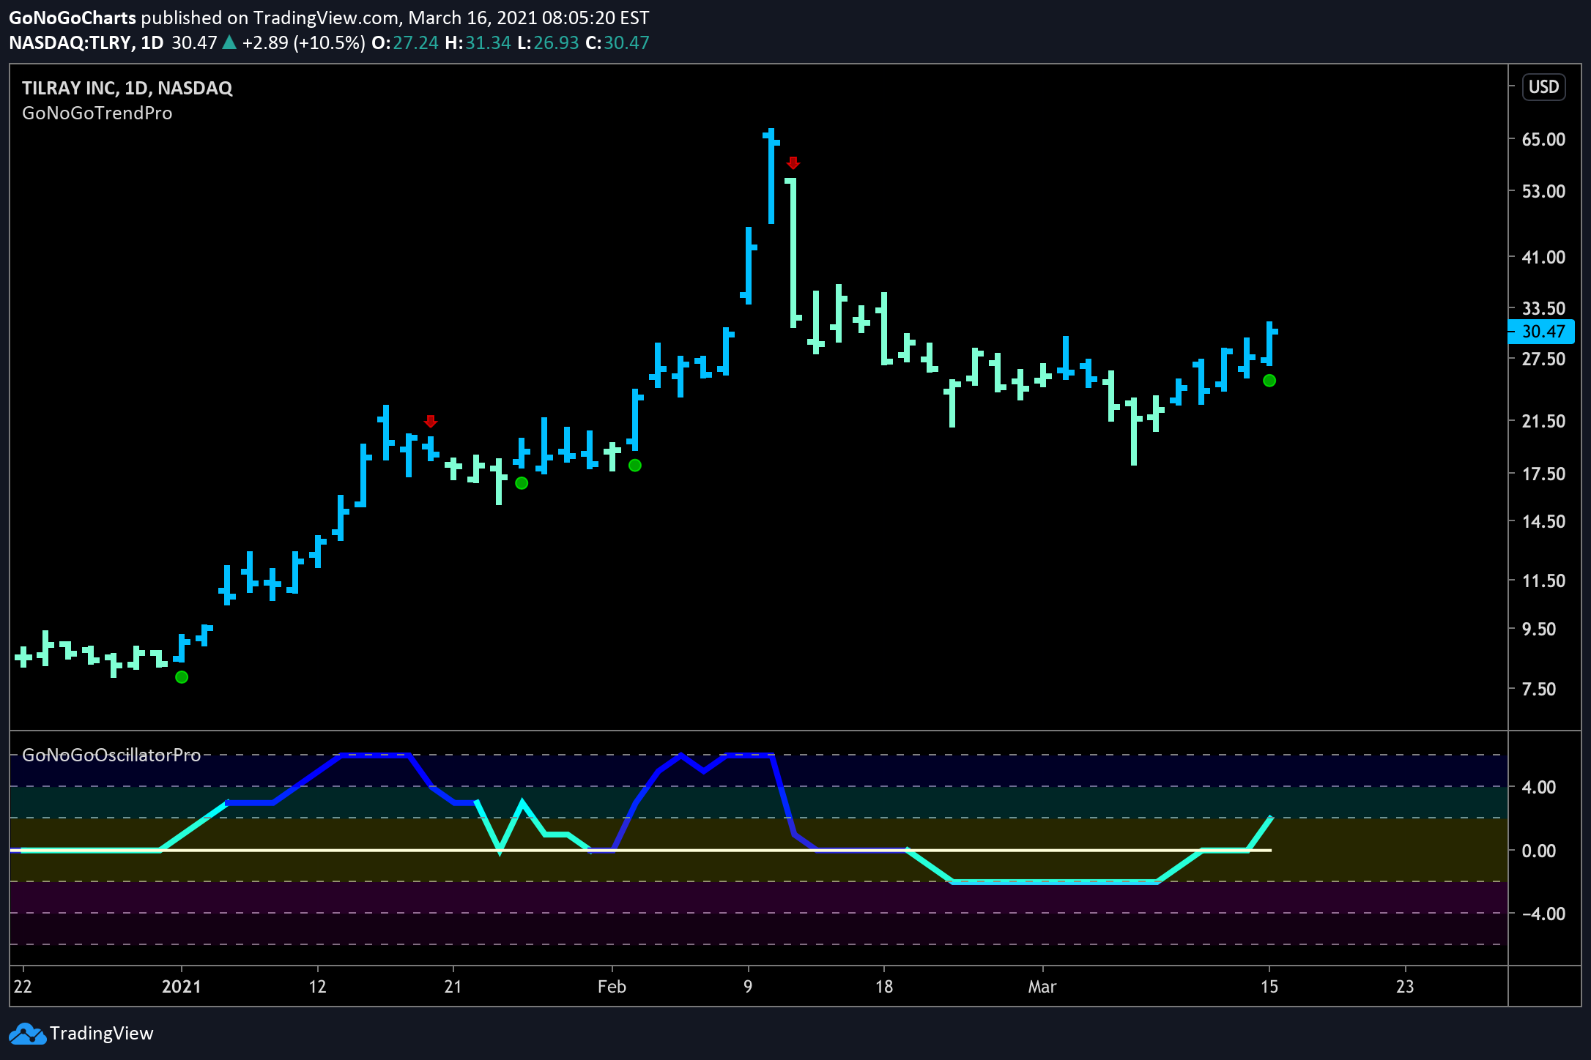This screenshot has width=1591, height=1060.
Task: Click the 9 date label on time axis
Action: click(x=748, y=987)
